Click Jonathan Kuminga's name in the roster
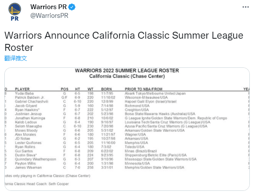This screenshot has height=193, width=255. (30, 118)
